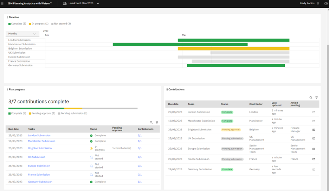Grab the Plan progress panel drag handle

7,89
